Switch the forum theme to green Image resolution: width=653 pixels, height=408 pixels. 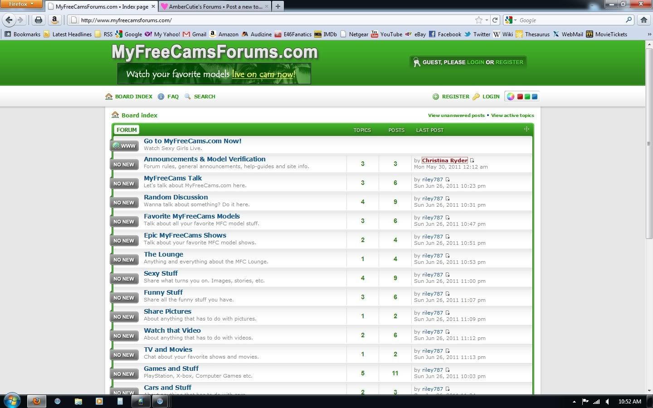[527, 97]
